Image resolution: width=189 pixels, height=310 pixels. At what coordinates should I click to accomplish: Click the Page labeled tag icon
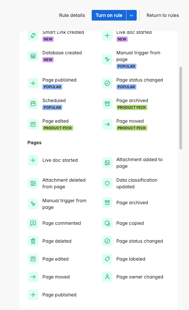tap(107, 259)
